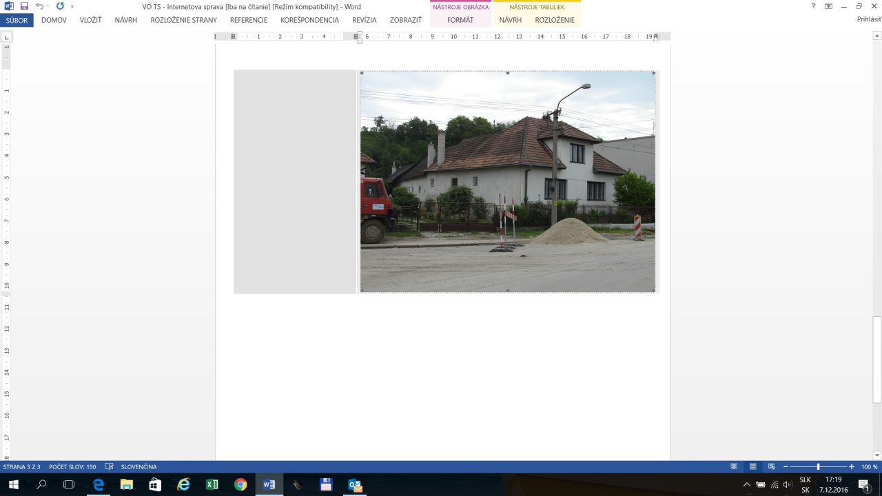The height and width of the screenshot is (496, 882).
Task: Click the Save icon in quick access toolbar
Action: (24, 6)
